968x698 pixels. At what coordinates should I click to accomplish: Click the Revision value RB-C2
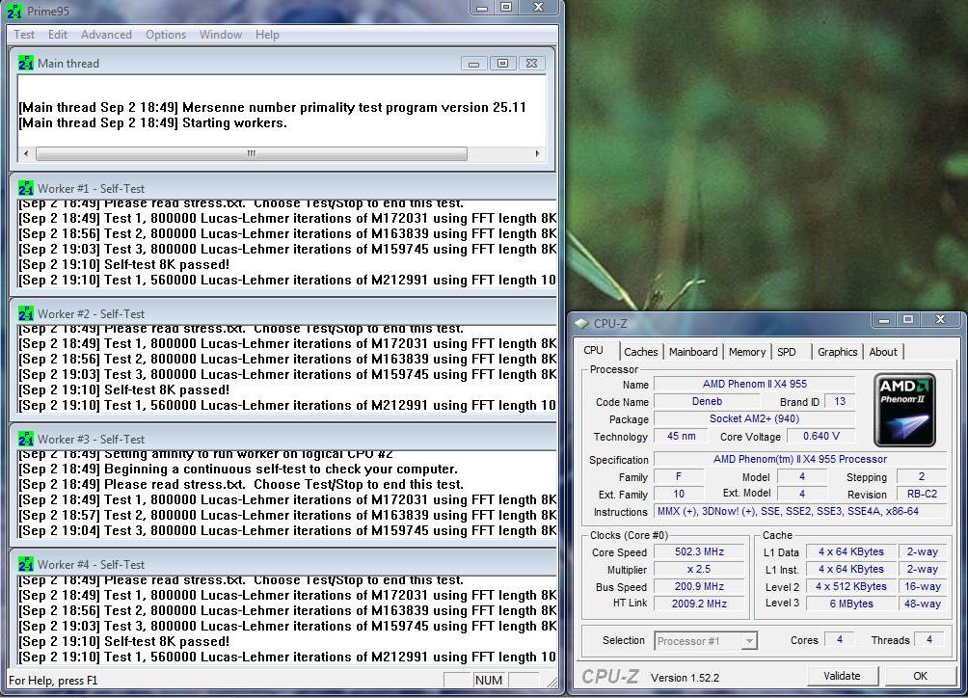922,495
